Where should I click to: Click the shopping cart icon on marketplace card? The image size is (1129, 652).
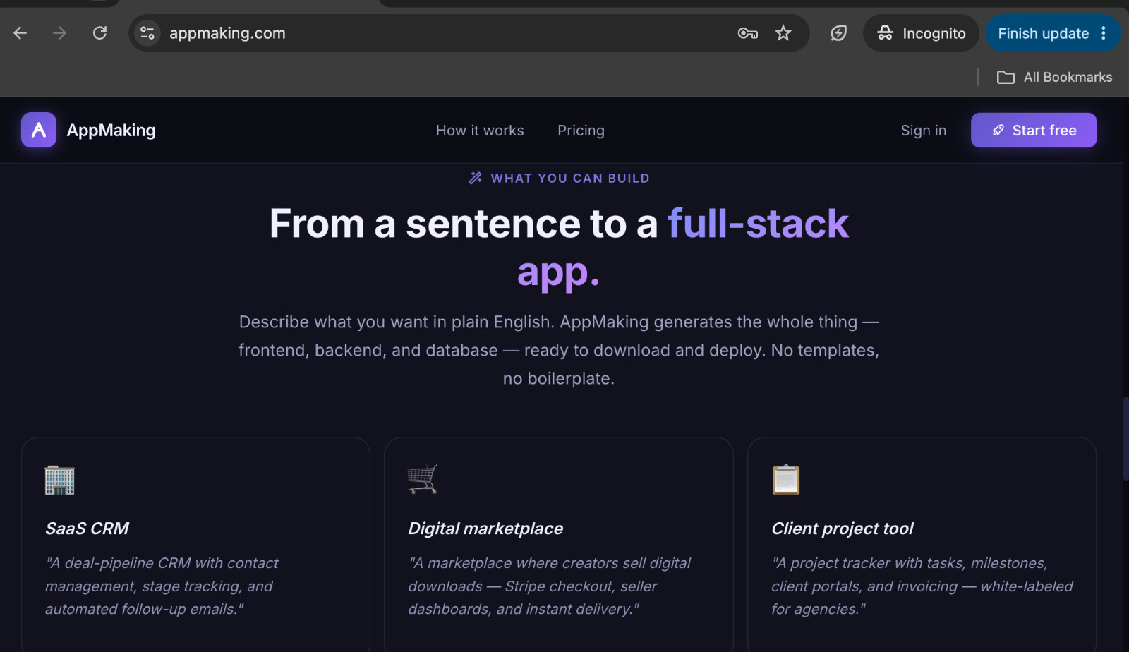423,479
